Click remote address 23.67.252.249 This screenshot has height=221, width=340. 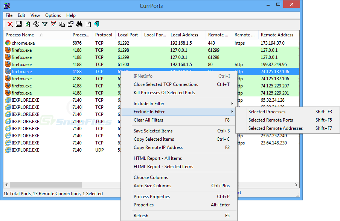[x=274, y=136]
